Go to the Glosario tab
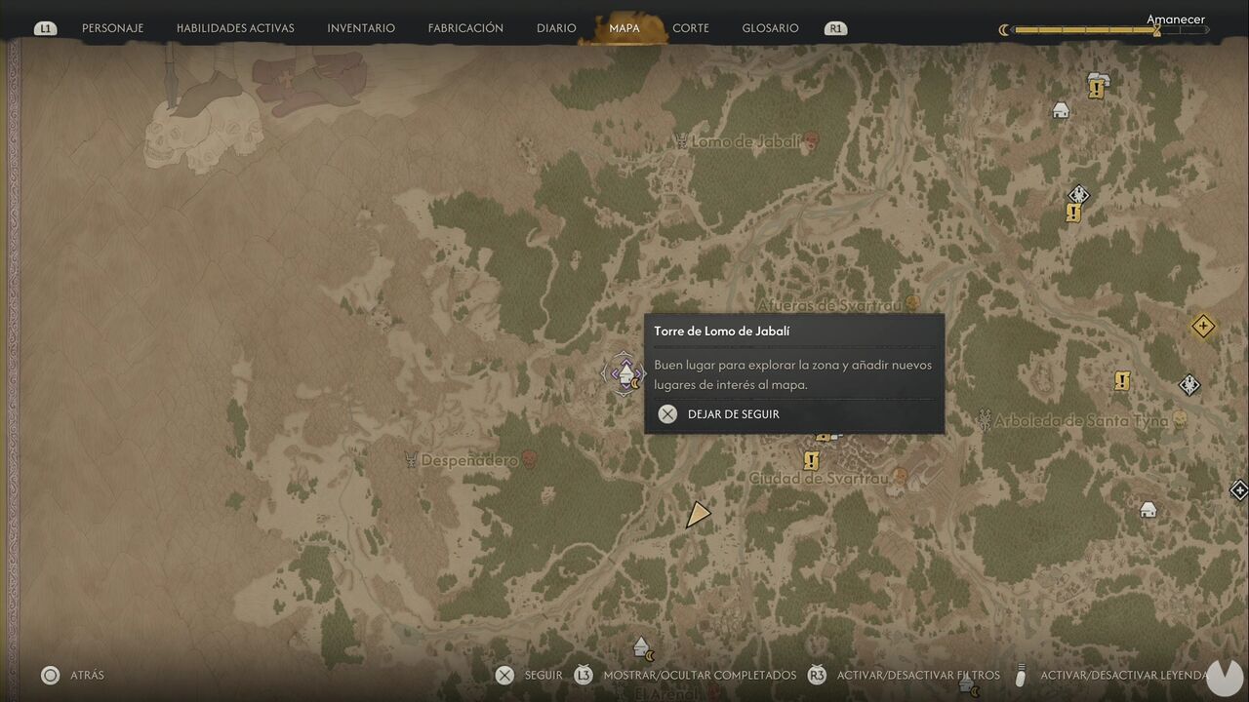 [770, 28]
